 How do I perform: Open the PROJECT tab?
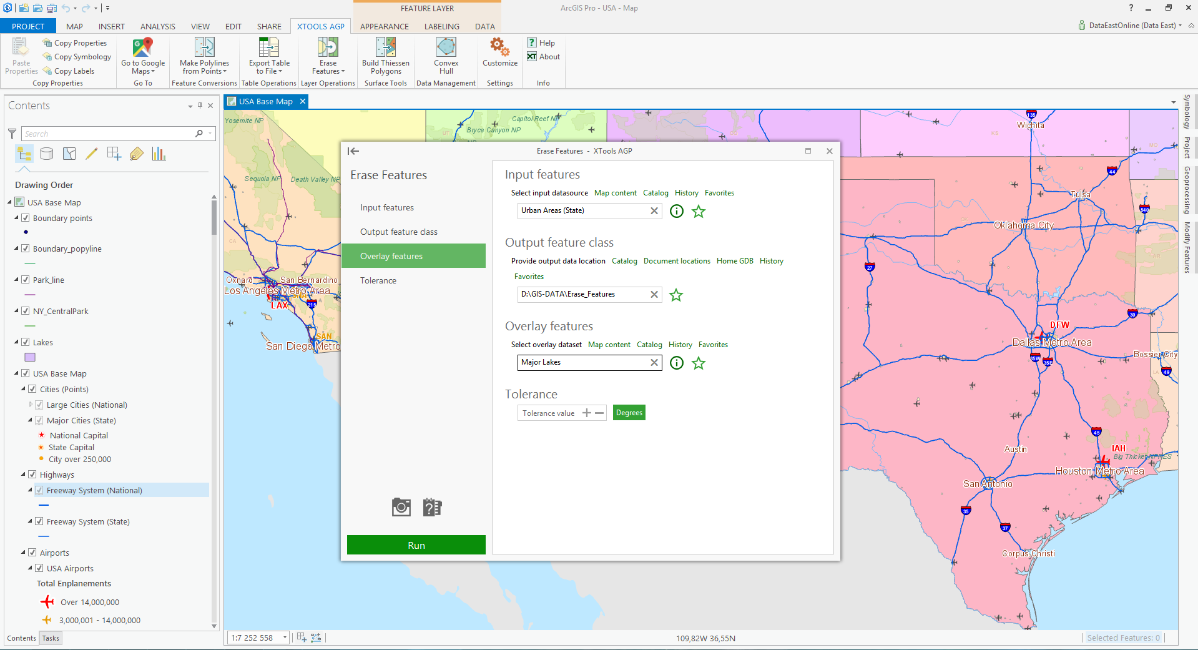pyautogui.click(x=28, y=26)
